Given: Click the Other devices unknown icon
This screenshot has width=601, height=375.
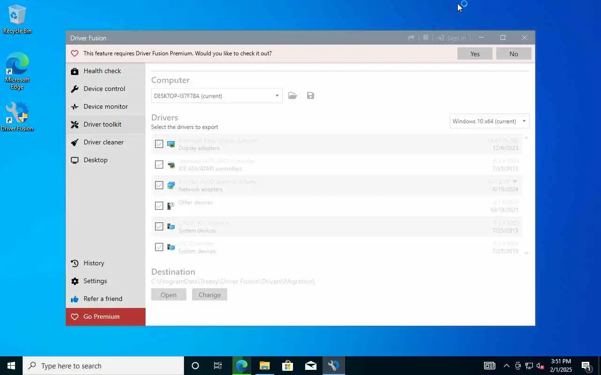Looking at the screenshot, I should (x=171, y=206).
